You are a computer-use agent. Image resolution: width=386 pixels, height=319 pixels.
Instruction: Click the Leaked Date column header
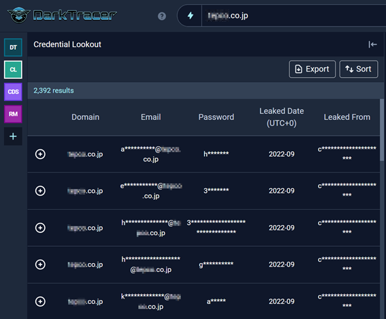281,117
